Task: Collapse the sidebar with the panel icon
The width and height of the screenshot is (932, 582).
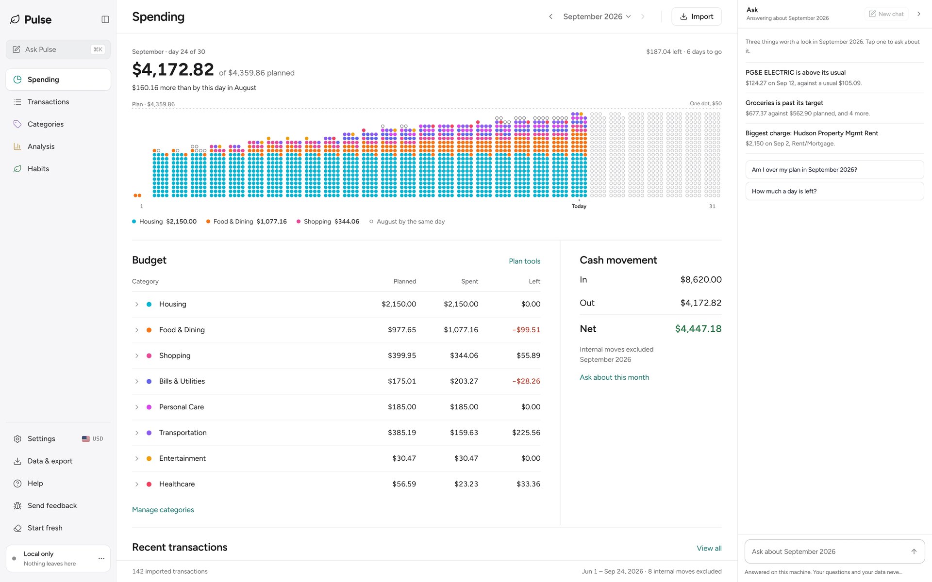Action: click(105, 19)
